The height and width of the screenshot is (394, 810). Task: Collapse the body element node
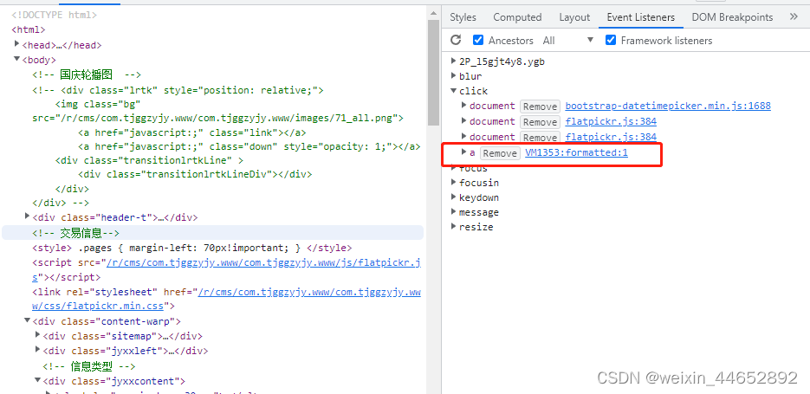(17, 60)
